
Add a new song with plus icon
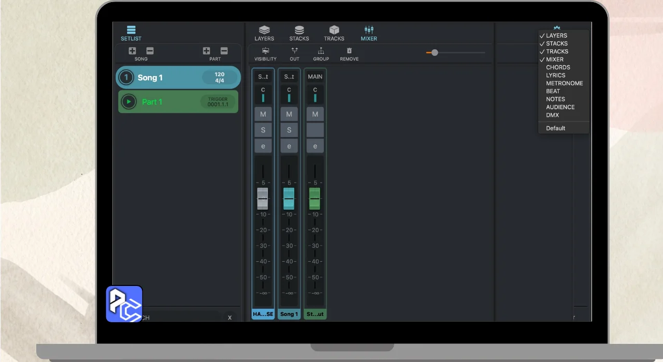pyautogui.click(x=133, y=51)
